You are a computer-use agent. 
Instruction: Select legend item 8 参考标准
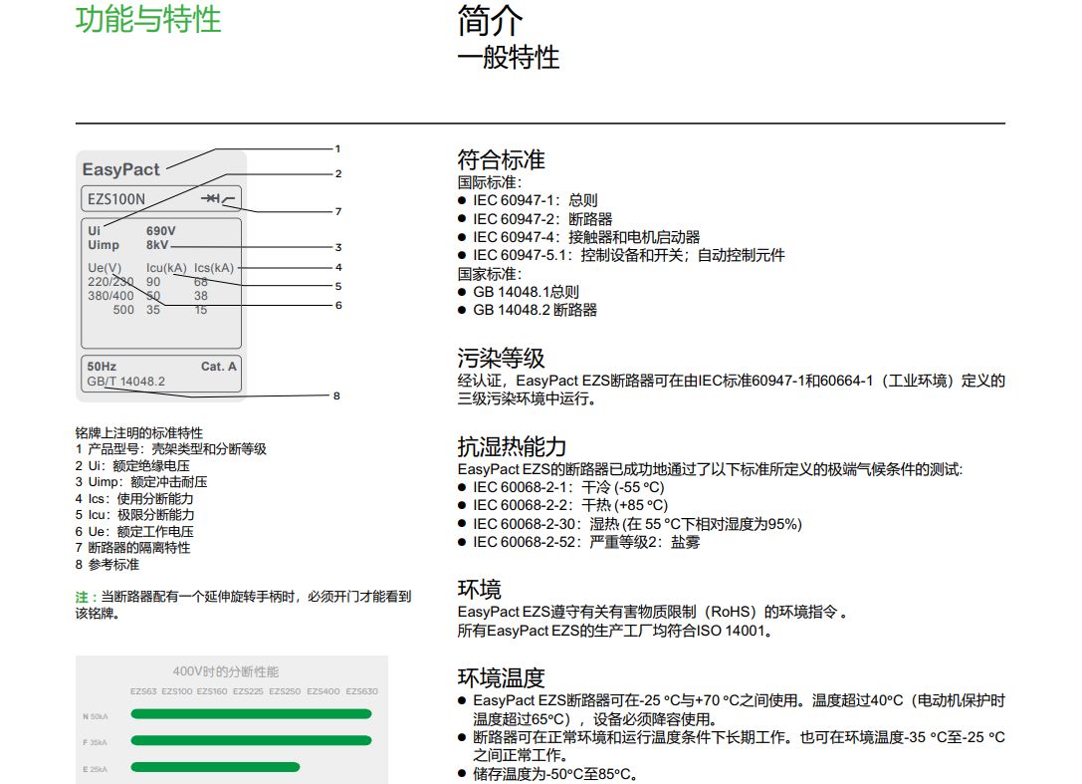pyautogui.click(x=107, y=565)
